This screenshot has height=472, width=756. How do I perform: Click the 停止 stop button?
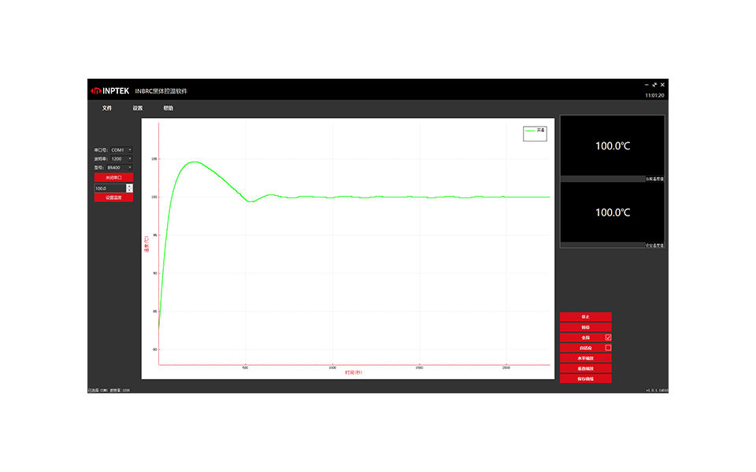pyautogui.click(x=585, y=317)
